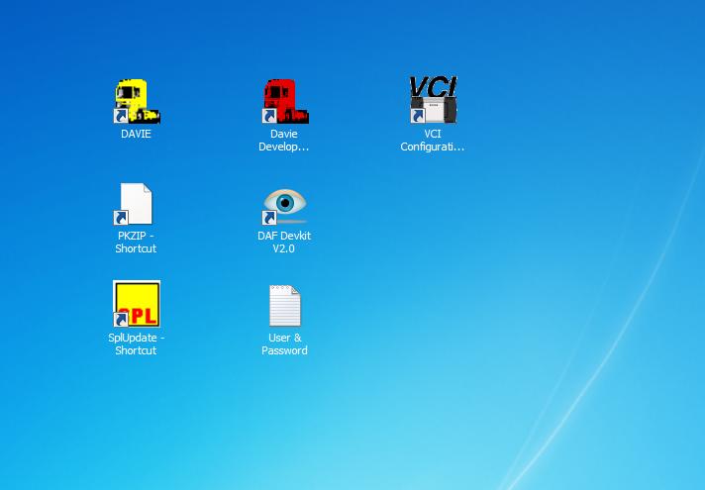705x490 pixels.
Task: Click the "User & Password" file name label
Action: coord(284,344)
